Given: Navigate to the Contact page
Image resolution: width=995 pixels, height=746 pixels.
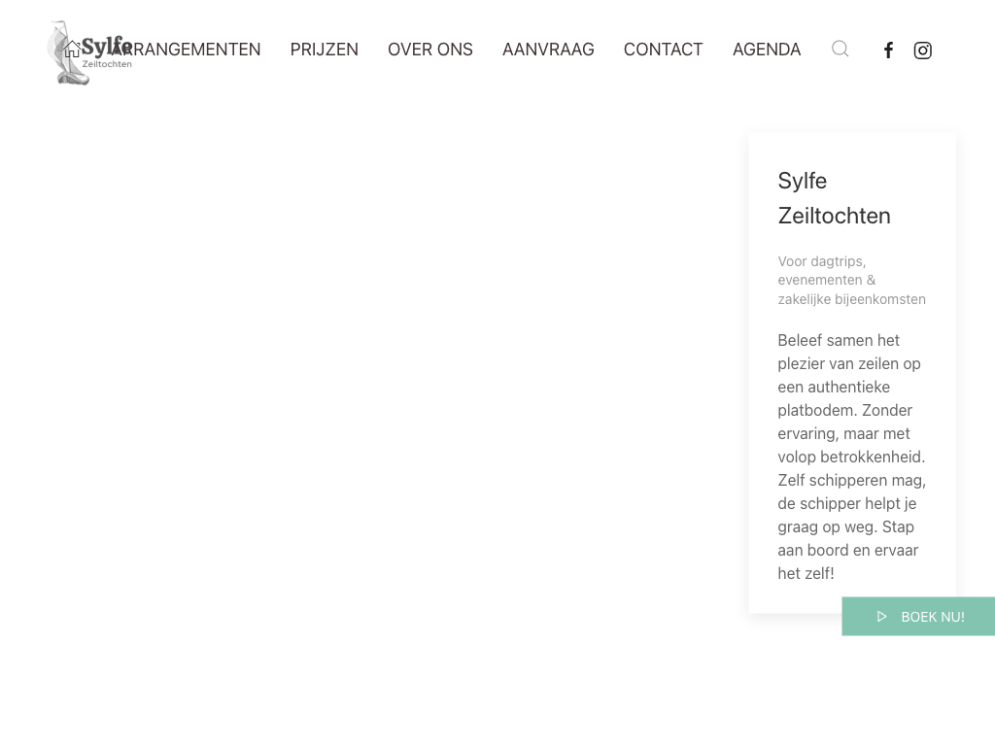Looking at the screenshot, I should coord(663,50).
